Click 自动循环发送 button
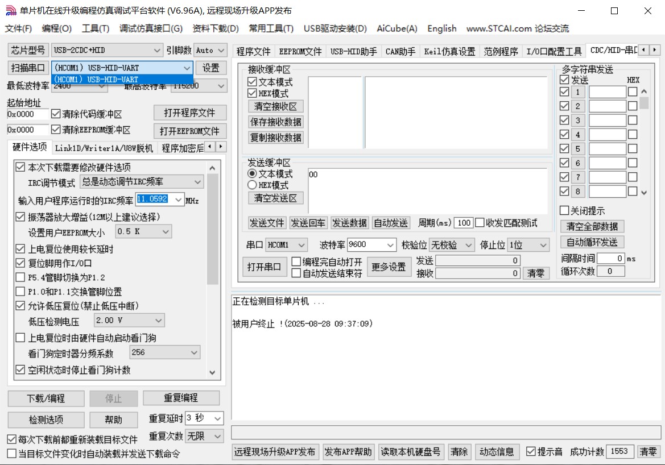 pos(592,242)
